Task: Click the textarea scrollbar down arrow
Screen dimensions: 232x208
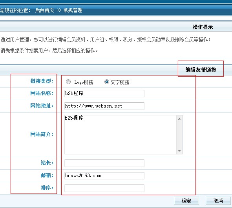Action: pos(179,151)
